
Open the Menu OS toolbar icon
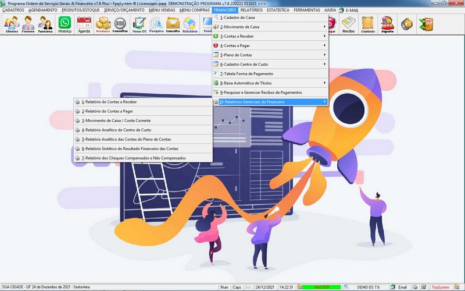tap(139, 24)
